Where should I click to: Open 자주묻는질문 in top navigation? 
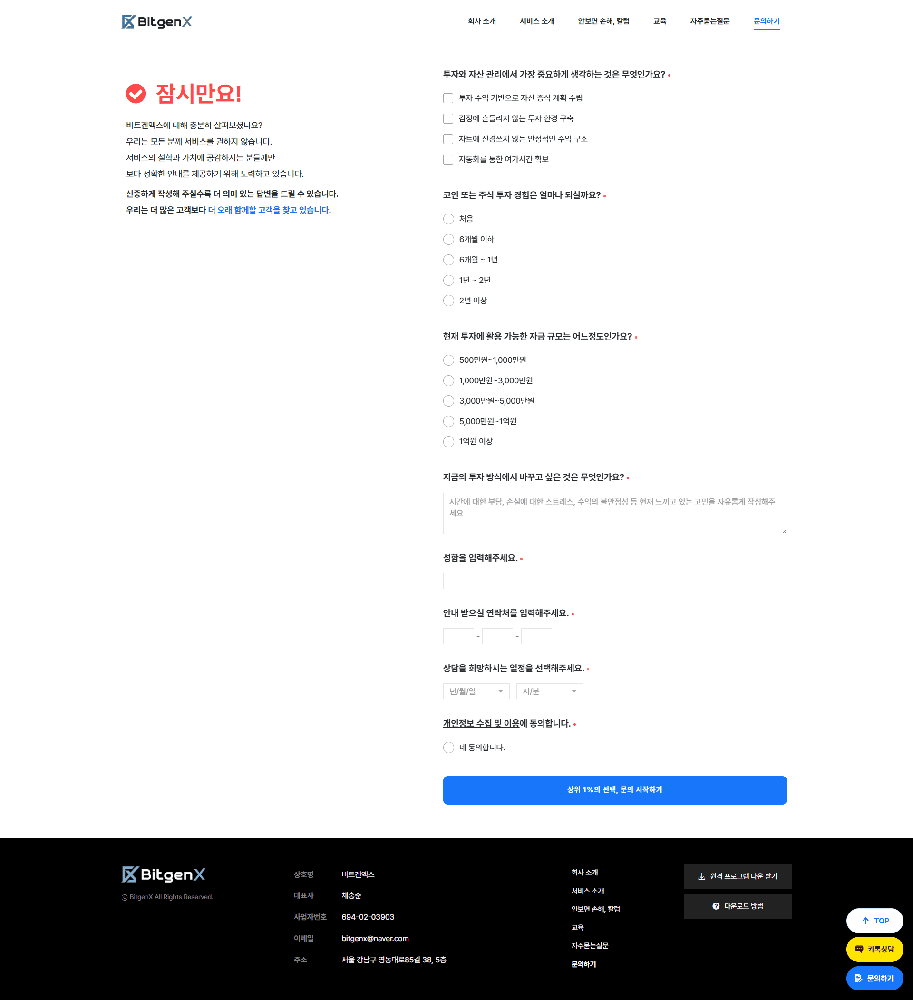709,21
